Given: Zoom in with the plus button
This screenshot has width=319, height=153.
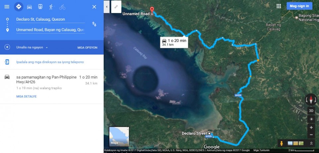Looking at the screenshot, I should pos(311,128).
